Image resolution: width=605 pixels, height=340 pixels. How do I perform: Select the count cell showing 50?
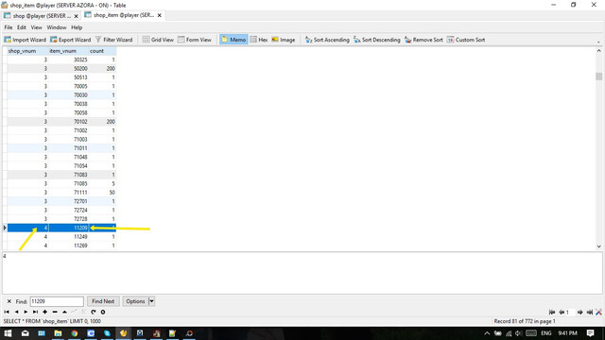(102, 193)
